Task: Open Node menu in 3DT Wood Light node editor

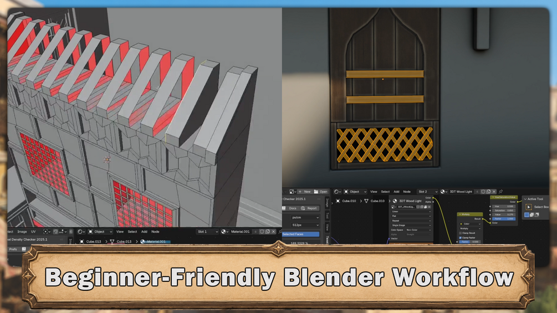Action: (407, 192)
